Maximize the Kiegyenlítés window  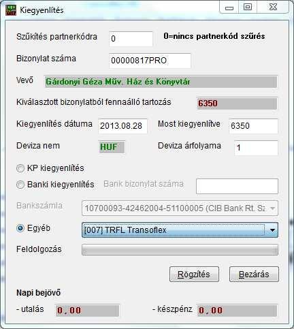[x=248, y=7]
